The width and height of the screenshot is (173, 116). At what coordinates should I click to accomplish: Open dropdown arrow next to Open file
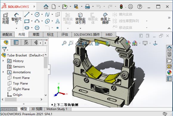(70, 6)
